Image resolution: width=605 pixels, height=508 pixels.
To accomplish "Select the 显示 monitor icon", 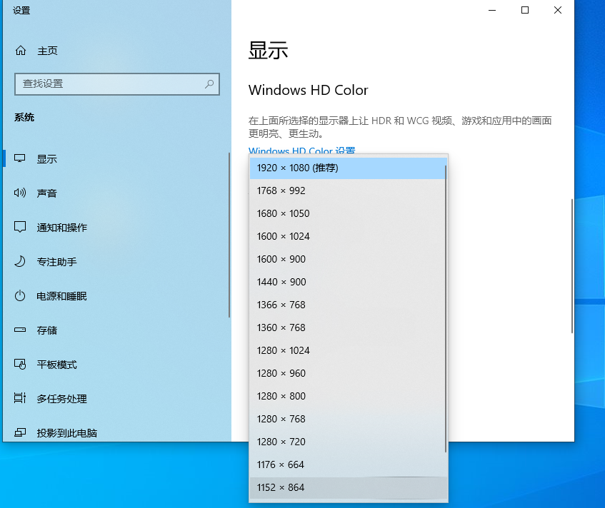I will 20,158.
